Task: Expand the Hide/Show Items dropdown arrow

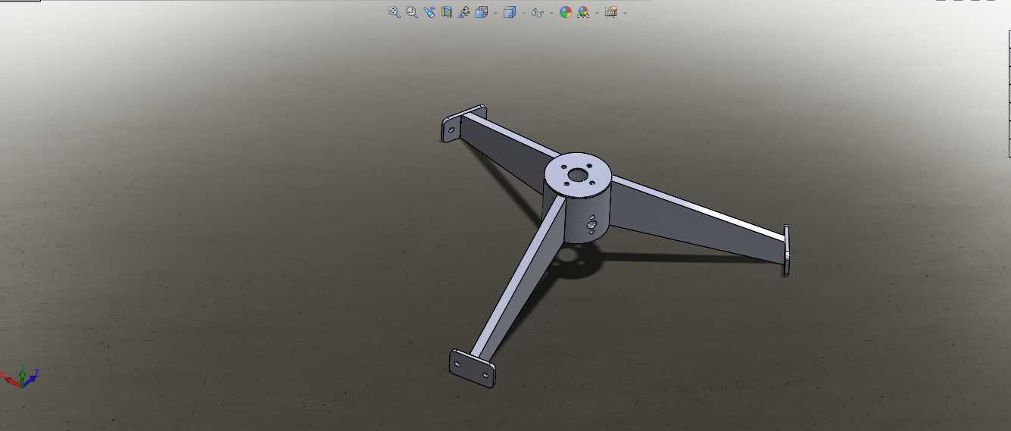Action: point(551,13)
